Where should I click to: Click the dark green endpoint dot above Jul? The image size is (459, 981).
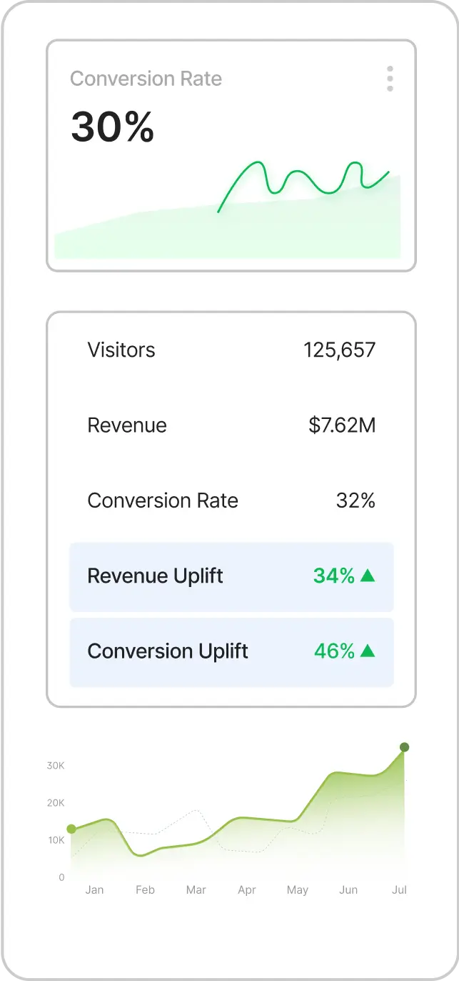[x=404, y=747]
